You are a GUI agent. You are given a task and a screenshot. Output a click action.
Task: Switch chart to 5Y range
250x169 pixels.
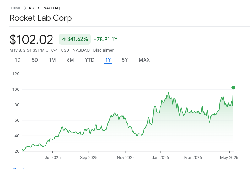(125, 60)
